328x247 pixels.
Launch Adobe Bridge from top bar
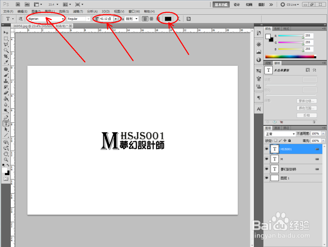pos(18,4)
